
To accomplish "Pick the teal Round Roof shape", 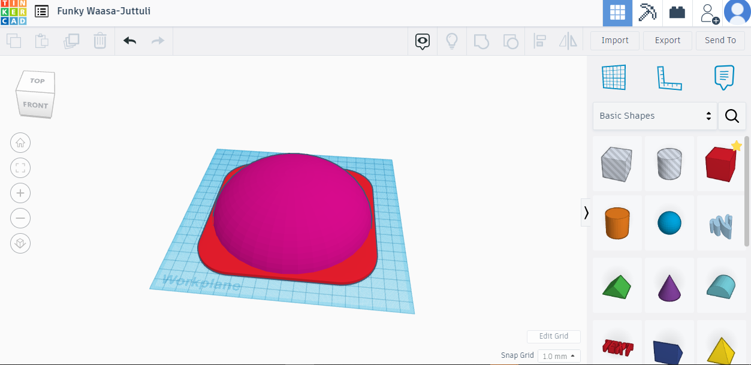I will [x=721, y=286].
